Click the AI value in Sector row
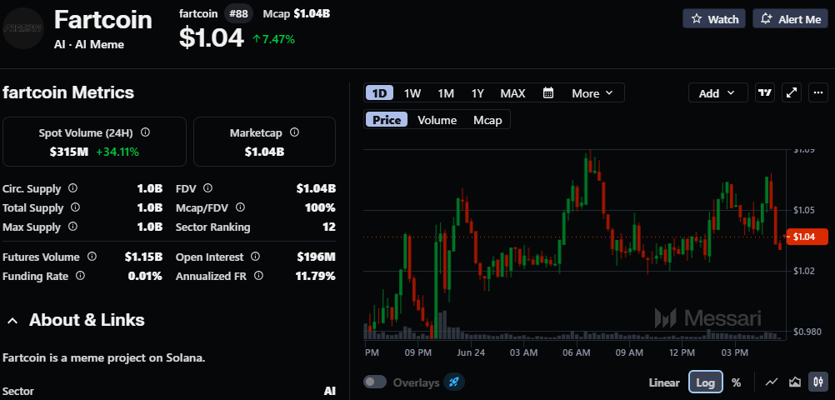Viewport: 835px width, 400px height. coord(330,391)
